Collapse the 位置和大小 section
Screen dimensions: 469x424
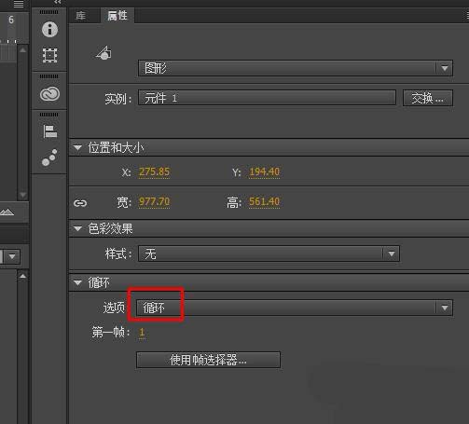(x=77, y=148)
